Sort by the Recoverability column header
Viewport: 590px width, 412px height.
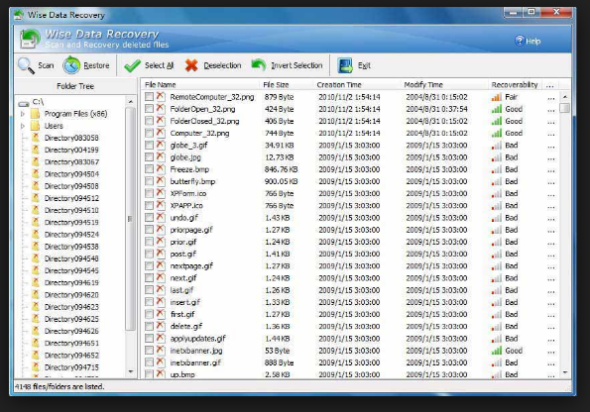point(515,84)
